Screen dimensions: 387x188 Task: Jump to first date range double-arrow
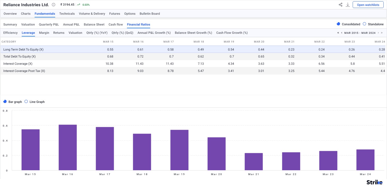pos(338,33)
